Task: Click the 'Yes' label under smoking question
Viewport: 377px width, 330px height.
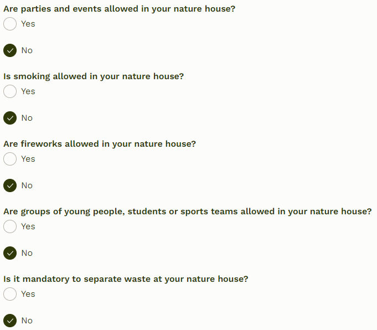Action: pyautogui.click(x=28, y=91)
